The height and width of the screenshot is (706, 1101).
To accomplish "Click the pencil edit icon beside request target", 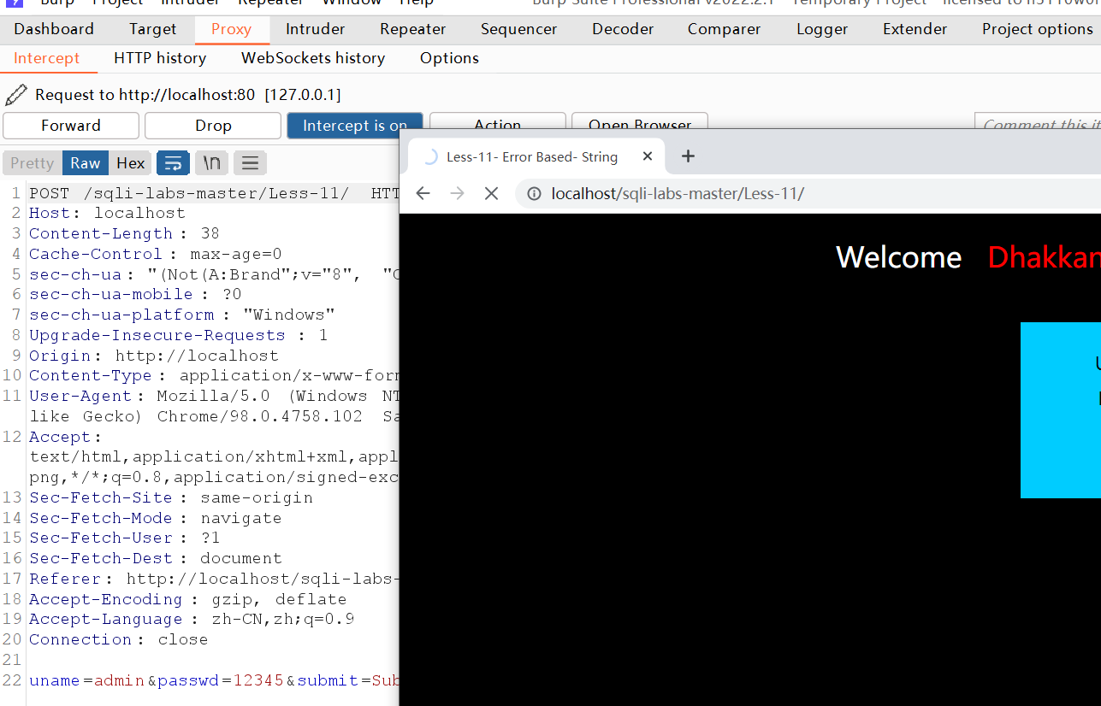I will coord(15,95).
